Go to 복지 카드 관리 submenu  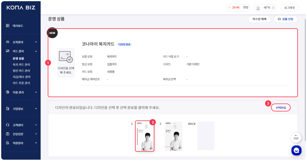click(x=21, y=64)
